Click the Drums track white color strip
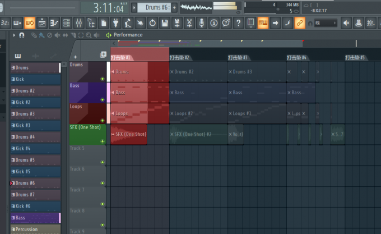This screenshot has width=381, height=234. click(108, 72)
